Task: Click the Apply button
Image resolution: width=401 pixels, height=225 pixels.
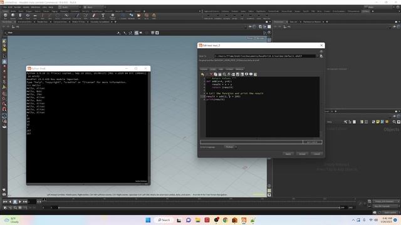Action: [288, 154]
